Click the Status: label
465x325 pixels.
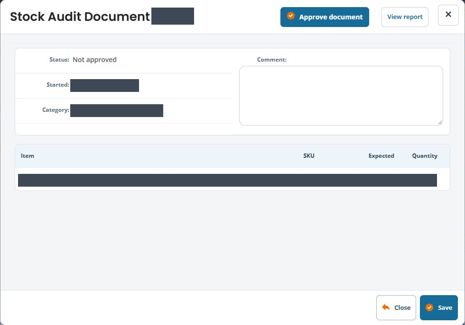pyautogui.click(x=59, y=60)
